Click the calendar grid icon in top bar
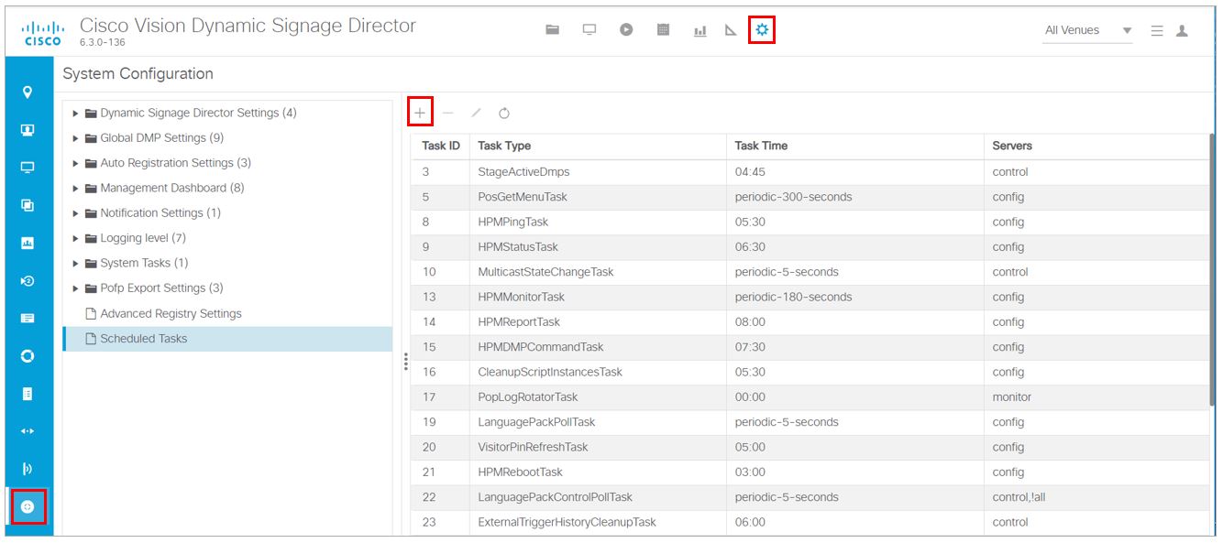Viewport: 1223px width, 543px height. point(664,30)
